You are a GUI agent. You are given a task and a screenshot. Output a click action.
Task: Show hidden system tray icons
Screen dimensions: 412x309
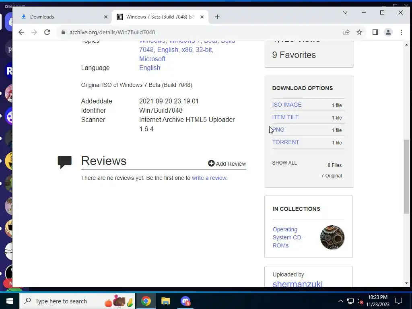click(340, 301)
